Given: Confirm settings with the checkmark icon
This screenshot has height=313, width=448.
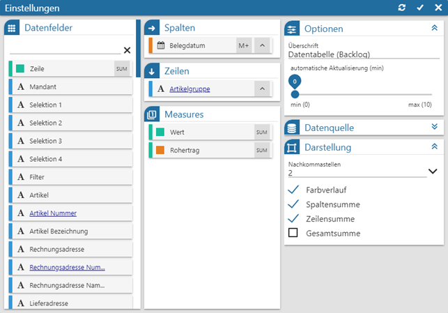Looking at the screenshot, I should (419, 8).
